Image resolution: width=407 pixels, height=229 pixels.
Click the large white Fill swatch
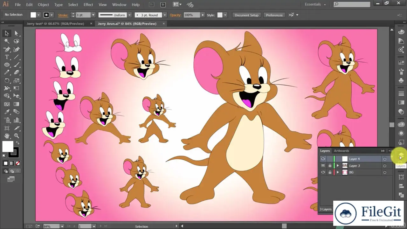pyautogui.click(x=8, y=146)
